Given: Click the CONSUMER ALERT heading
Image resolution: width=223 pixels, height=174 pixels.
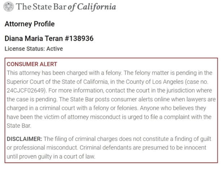Looking at the screenshot, I should click(x=32, y=64).
